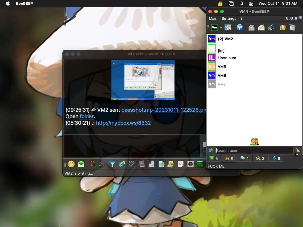Switch to green monitor tab showing 5

tap(214, 158)
